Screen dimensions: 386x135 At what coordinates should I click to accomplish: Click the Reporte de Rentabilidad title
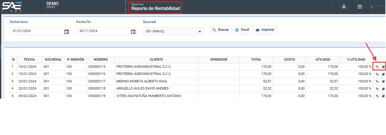155,8
